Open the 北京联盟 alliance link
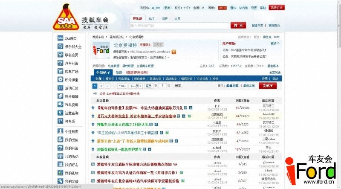341x189 pixels. [x=114, y=66]
